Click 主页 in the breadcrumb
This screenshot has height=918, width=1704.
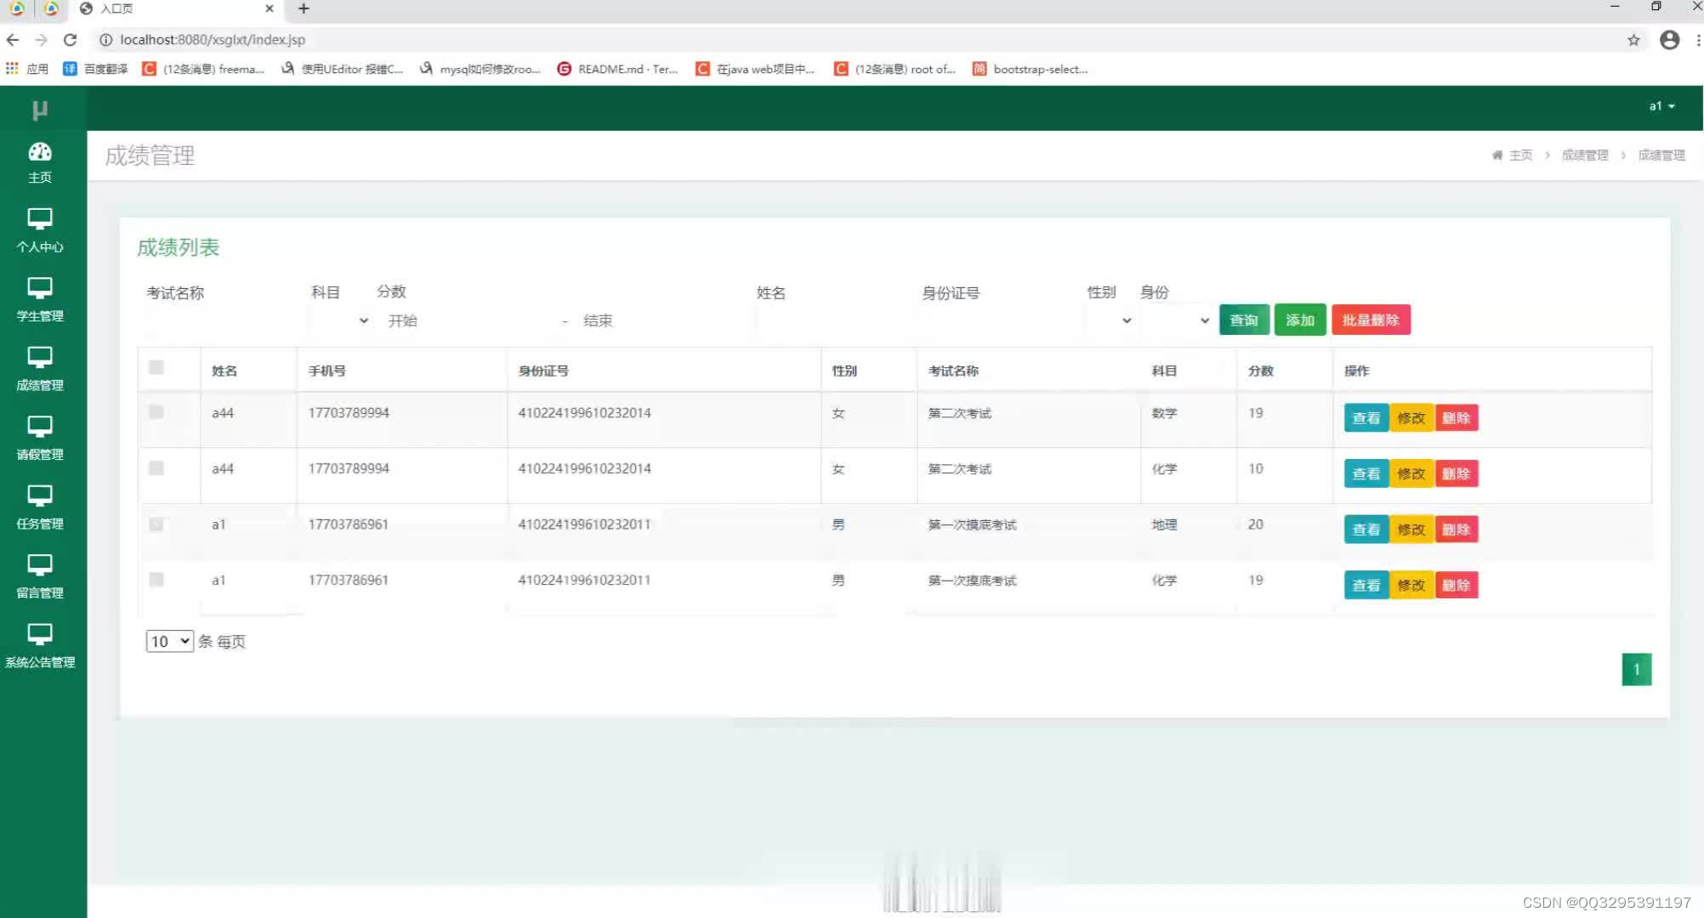[x=1520, y=155]
